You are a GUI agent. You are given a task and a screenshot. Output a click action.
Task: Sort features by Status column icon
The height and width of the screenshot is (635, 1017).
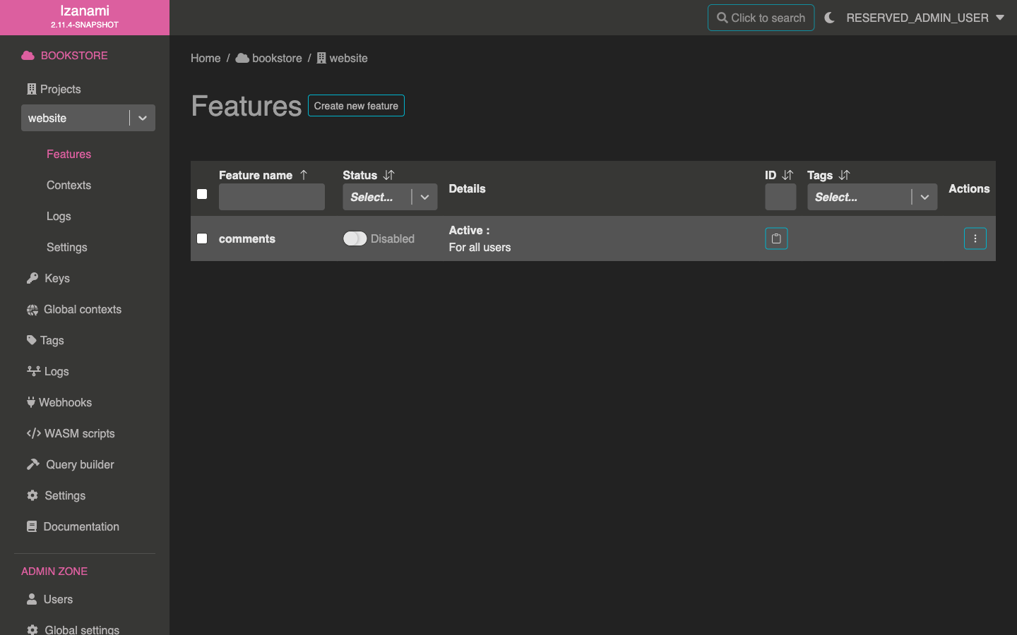tap(388, 175)
